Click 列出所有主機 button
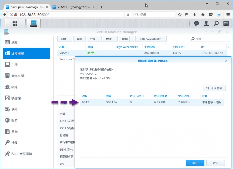Viewport: 233px width, 169px height. (x=214, y=88)
